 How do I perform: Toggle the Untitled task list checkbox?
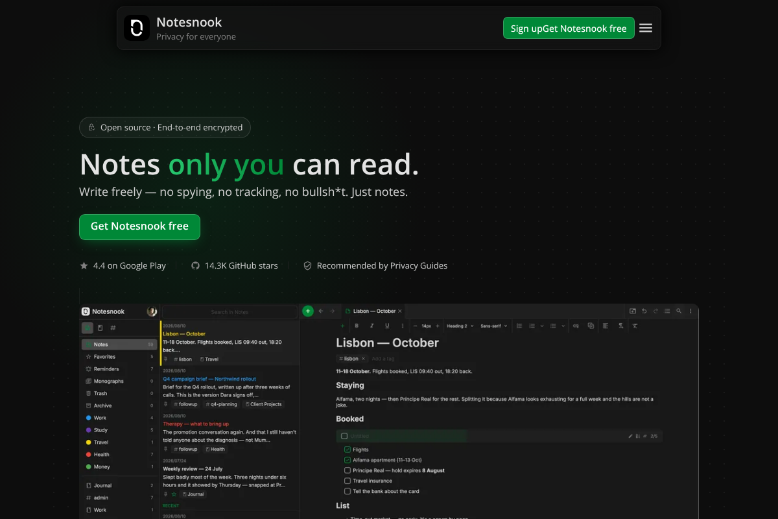pos(344,436)
